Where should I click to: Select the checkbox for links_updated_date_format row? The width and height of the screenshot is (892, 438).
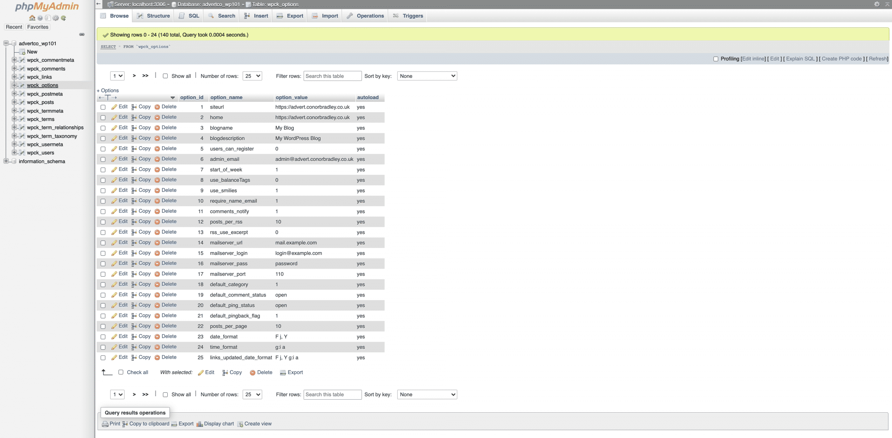pyautogui.click(x=103, y=358)
